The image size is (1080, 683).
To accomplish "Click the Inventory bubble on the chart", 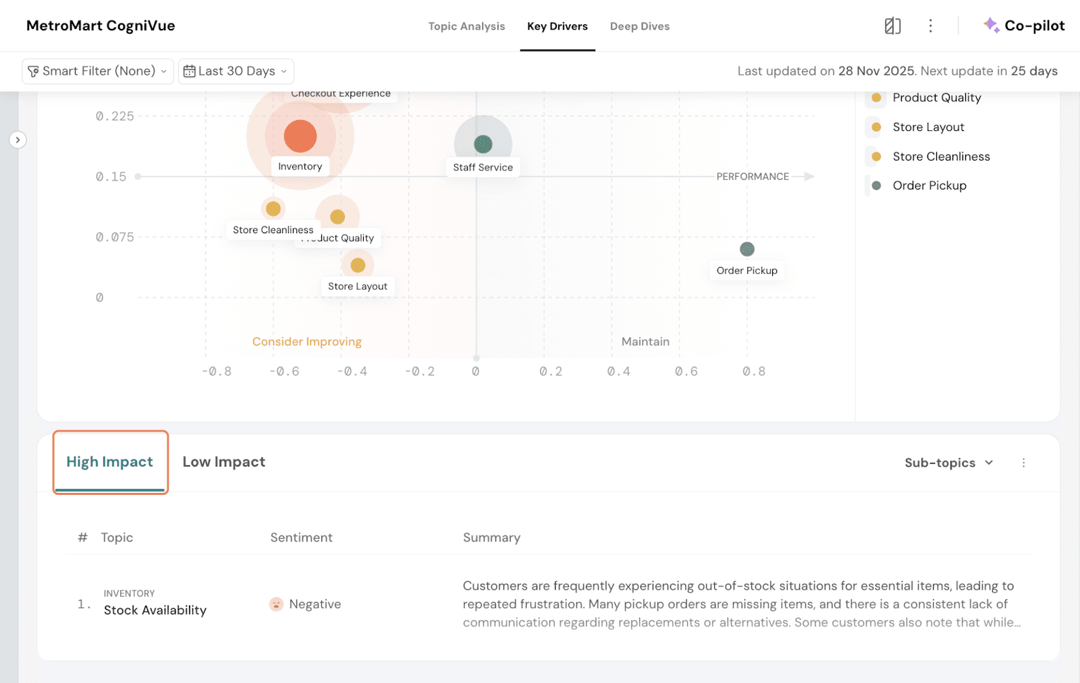I will 300,136.
